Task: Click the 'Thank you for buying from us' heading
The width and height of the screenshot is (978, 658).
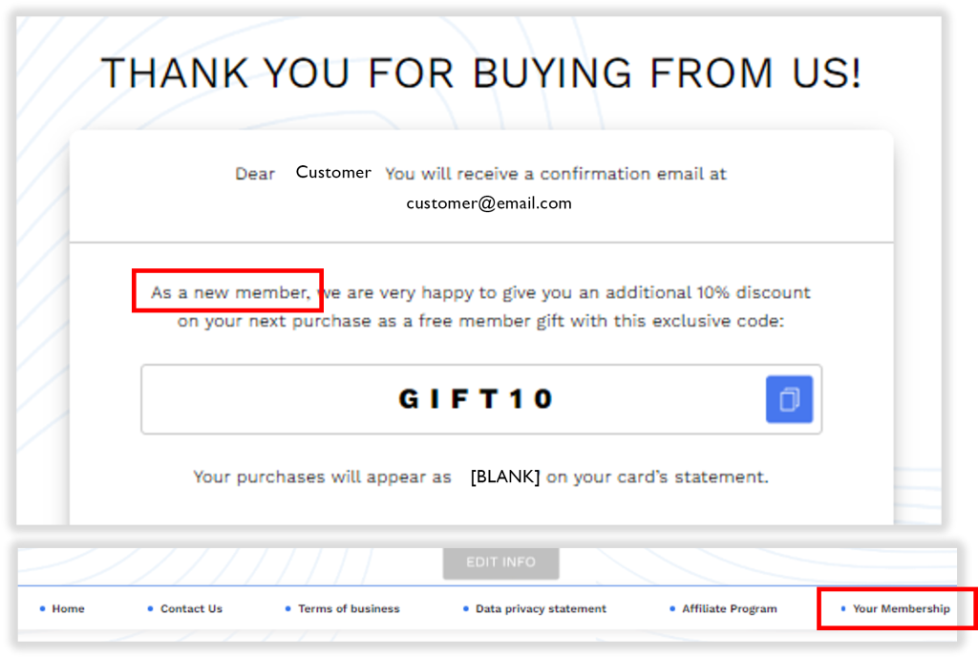Action: pos(481,73)
